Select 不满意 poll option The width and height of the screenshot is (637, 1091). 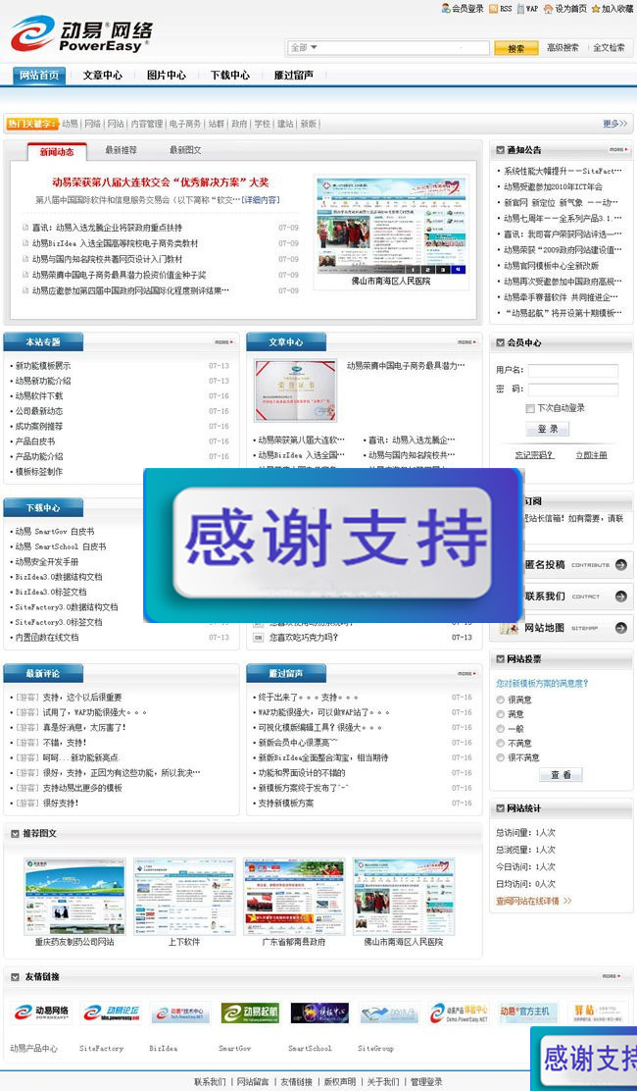(x=500, y=743)
